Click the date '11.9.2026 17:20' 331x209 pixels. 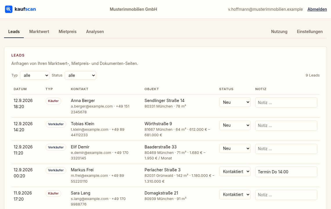coord(23,196)
